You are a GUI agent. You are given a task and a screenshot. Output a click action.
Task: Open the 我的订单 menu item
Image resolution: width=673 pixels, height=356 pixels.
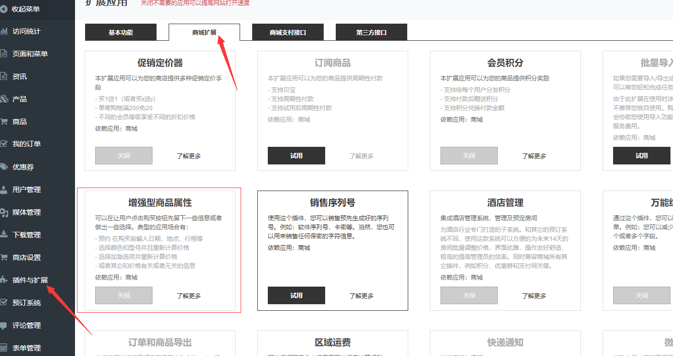[27, 144]
